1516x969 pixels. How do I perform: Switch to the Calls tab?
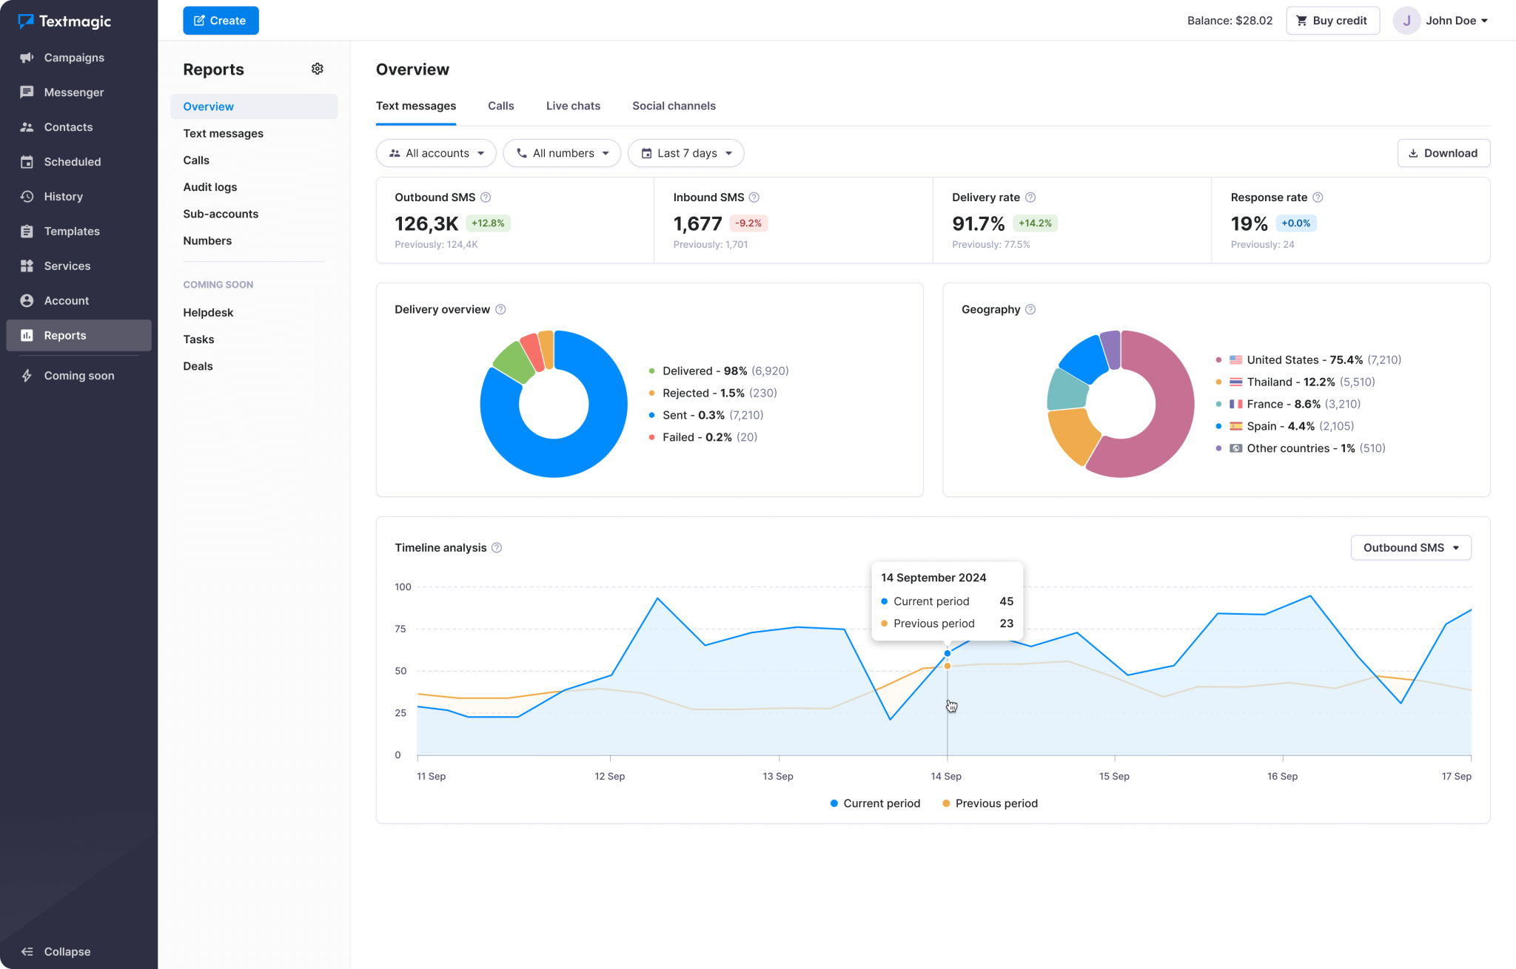coord(500,106)
